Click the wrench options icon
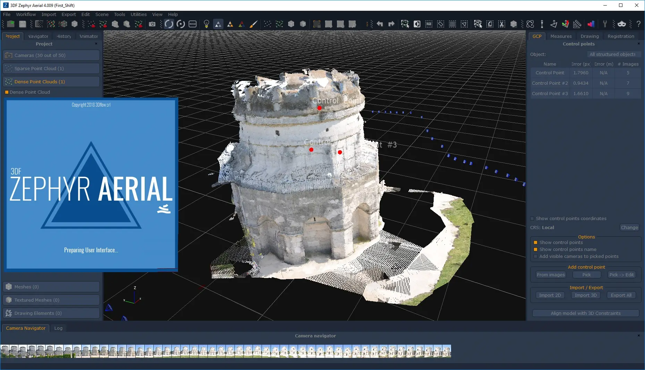Viewport: 645px width, 370px height. point(605,24)
